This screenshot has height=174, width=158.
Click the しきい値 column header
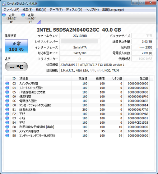(115, 78)
